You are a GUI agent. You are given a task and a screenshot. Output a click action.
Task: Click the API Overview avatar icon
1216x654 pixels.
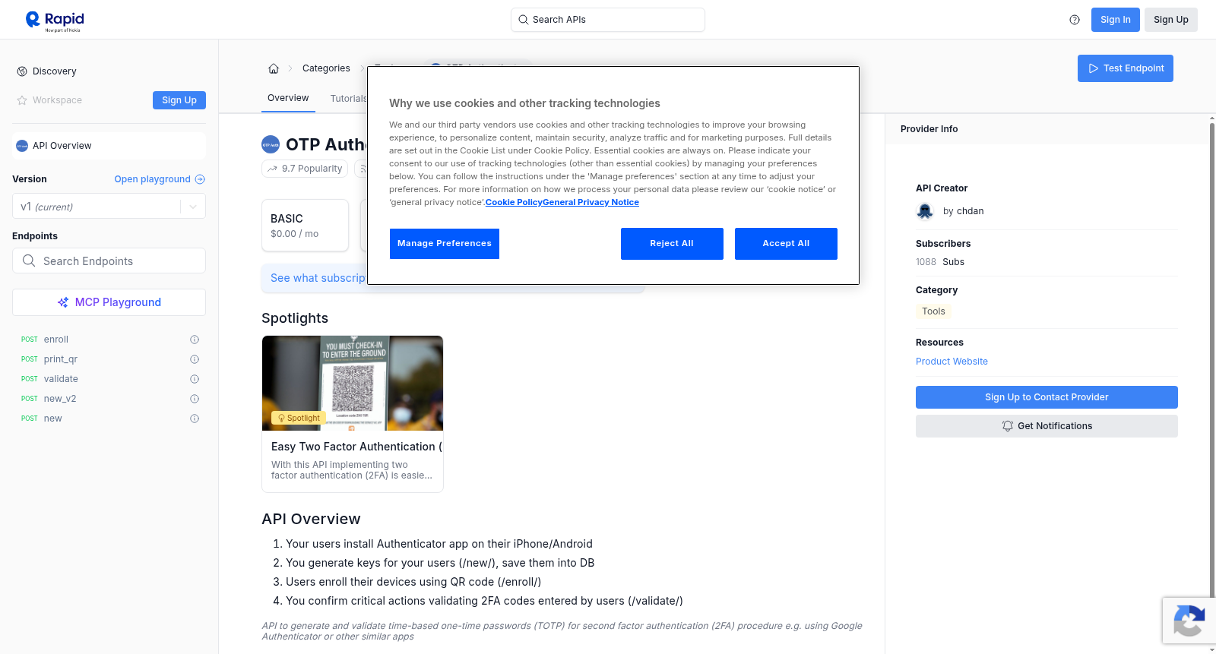pos(22,146)
